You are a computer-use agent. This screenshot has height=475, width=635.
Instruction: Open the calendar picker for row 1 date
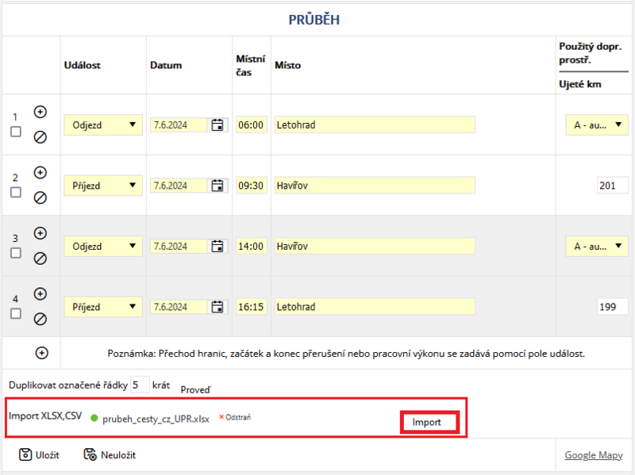pos(217,125)
